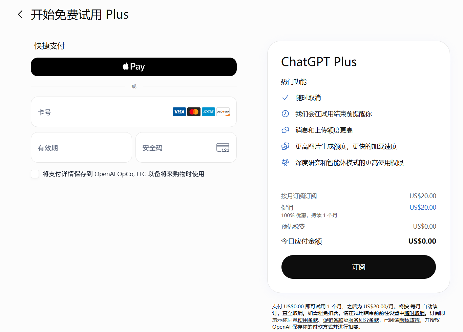Click the 更高图片生成额度，更快的加载速度 feature text
The width and height of the screenshot is (463, 332).
[346, 146]
